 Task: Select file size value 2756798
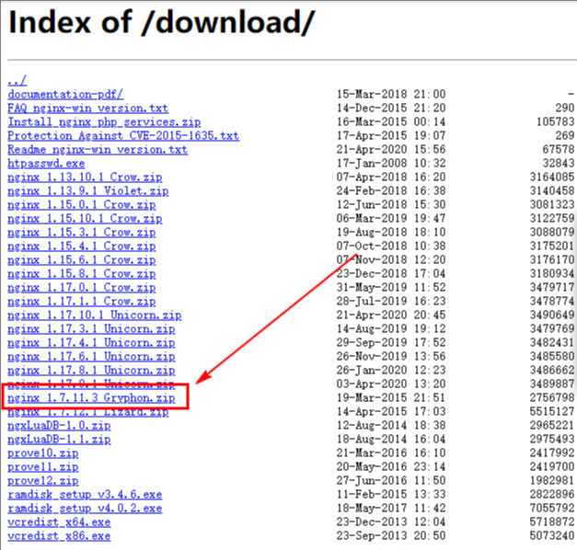552,397
